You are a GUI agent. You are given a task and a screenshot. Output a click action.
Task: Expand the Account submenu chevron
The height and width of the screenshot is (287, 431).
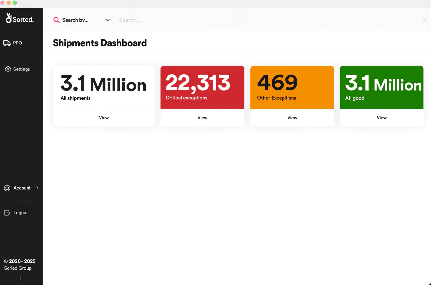coord(37,188)
